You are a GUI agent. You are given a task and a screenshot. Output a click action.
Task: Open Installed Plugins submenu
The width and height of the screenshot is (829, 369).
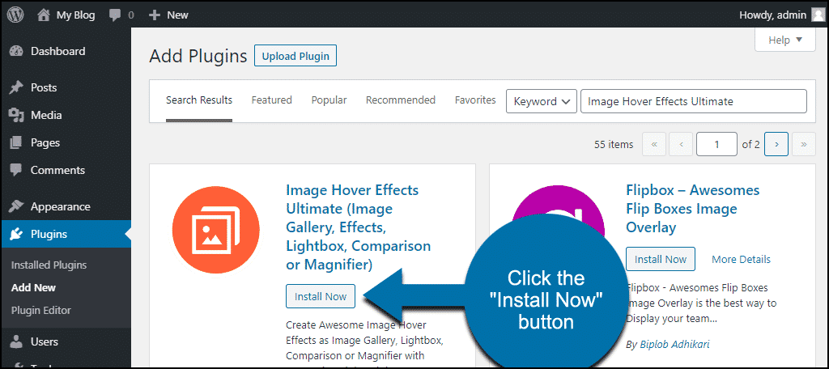(49, 265)
